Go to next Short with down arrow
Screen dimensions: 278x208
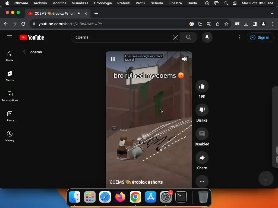(266, 178)
